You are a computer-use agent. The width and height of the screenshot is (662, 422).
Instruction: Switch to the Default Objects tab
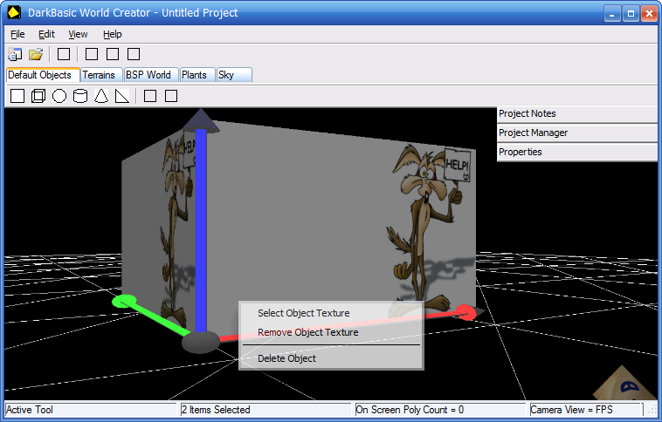(x=43, y=75)
